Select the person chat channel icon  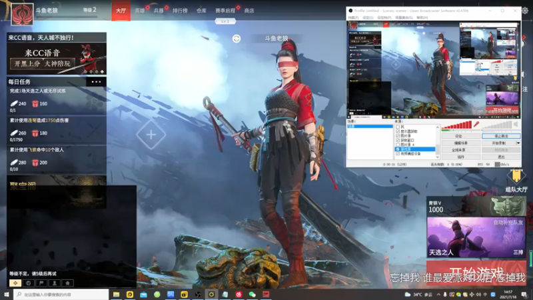55,283
